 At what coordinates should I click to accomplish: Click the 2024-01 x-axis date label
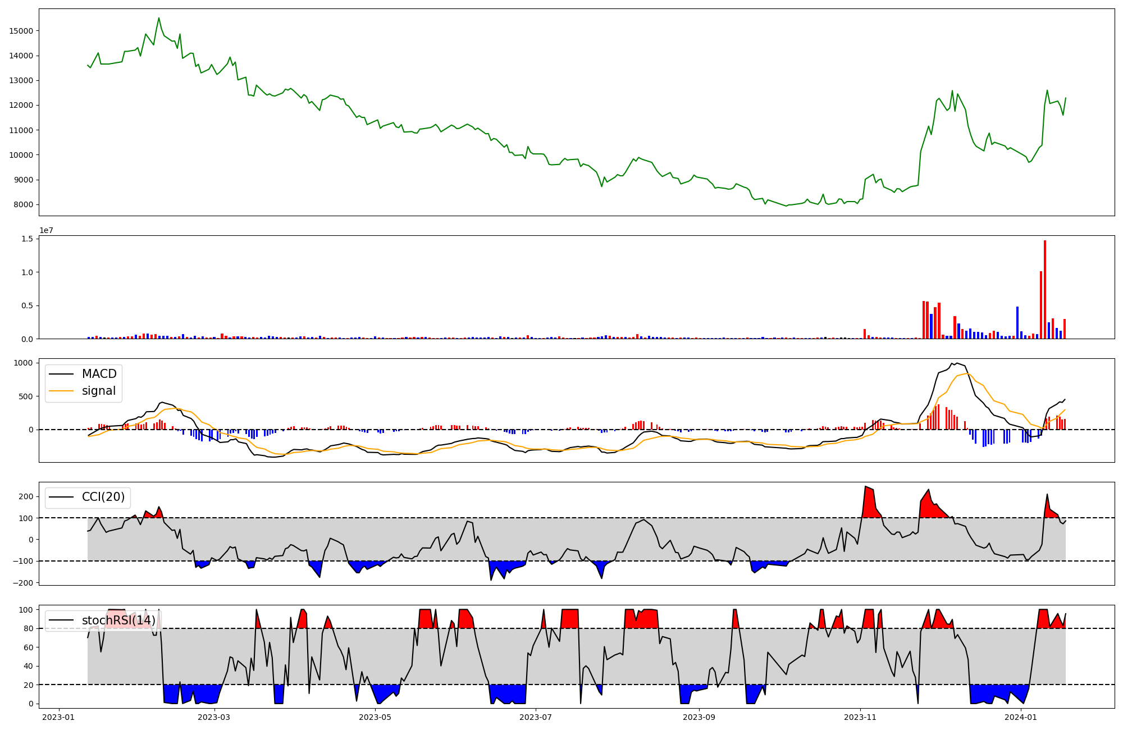click(x=1020, y=717)
